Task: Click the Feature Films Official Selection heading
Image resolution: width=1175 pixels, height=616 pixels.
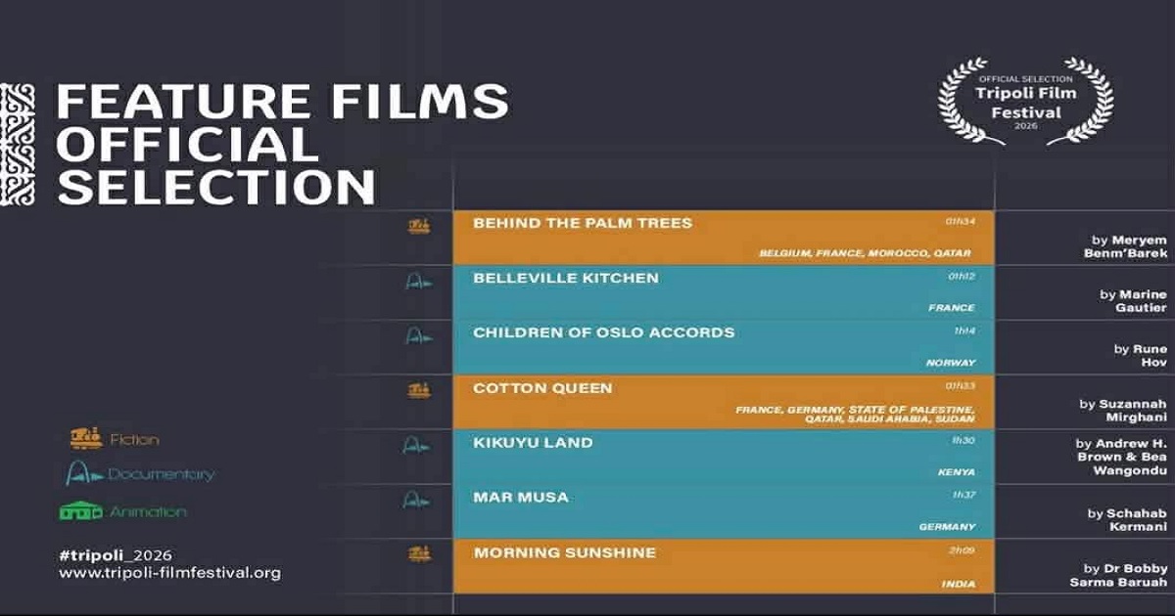Action: pyautogui.click(x=283, y=144)
